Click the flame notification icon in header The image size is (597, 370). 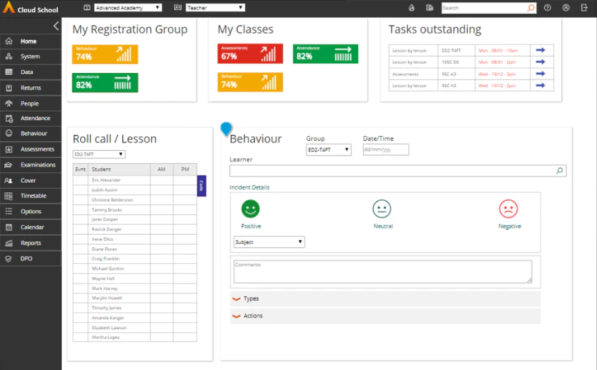[412, 8]
